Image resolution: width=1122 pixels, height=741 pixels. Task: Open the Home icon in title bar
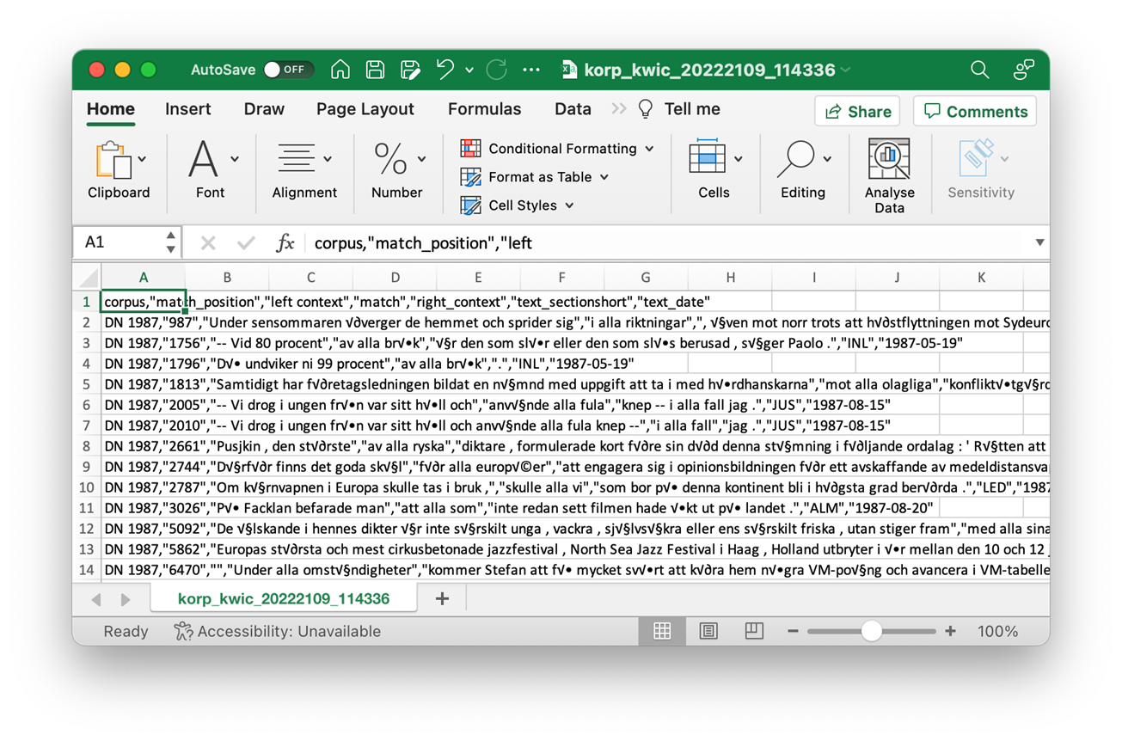point(340,70)
